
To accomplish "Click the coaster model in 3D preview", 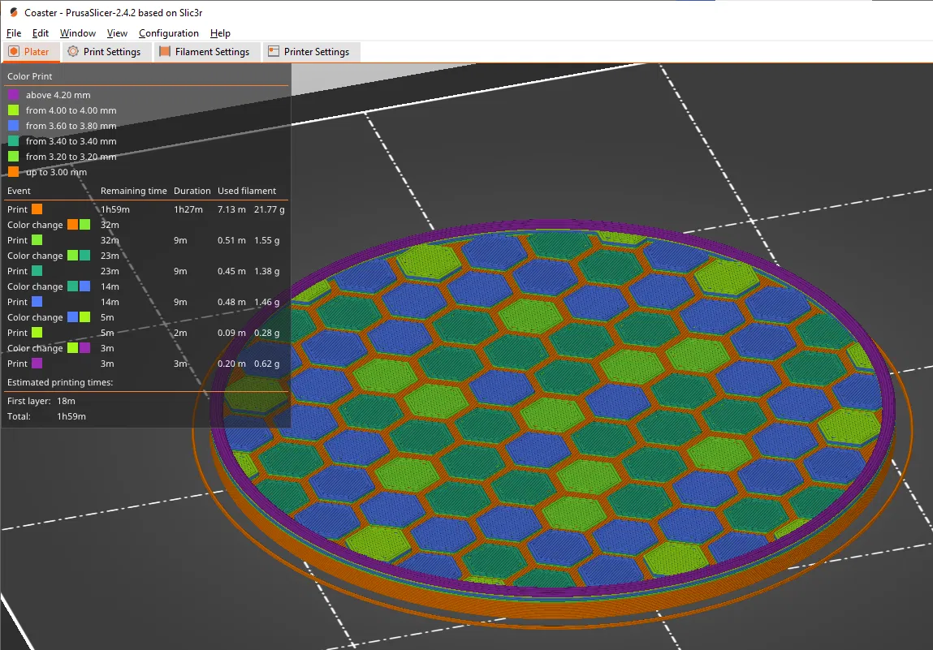I will [553, 416].
